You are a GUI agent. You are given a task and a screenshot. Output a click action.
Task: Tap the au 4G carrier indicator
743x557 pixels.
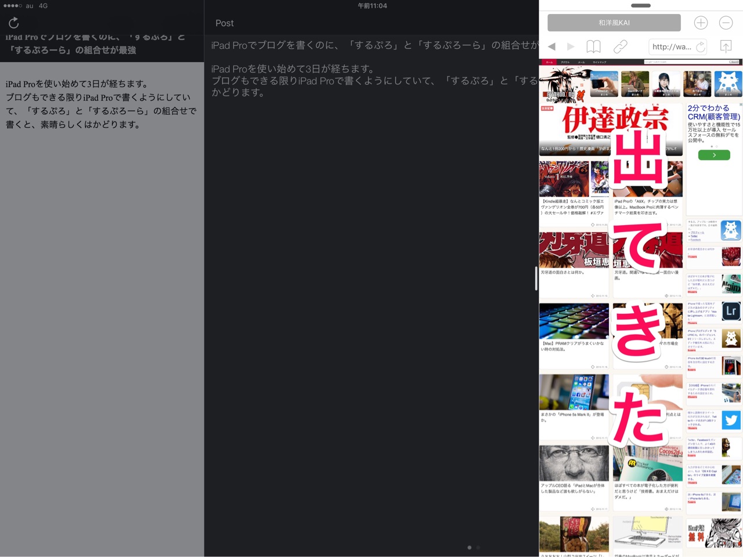tap(37, 6)
